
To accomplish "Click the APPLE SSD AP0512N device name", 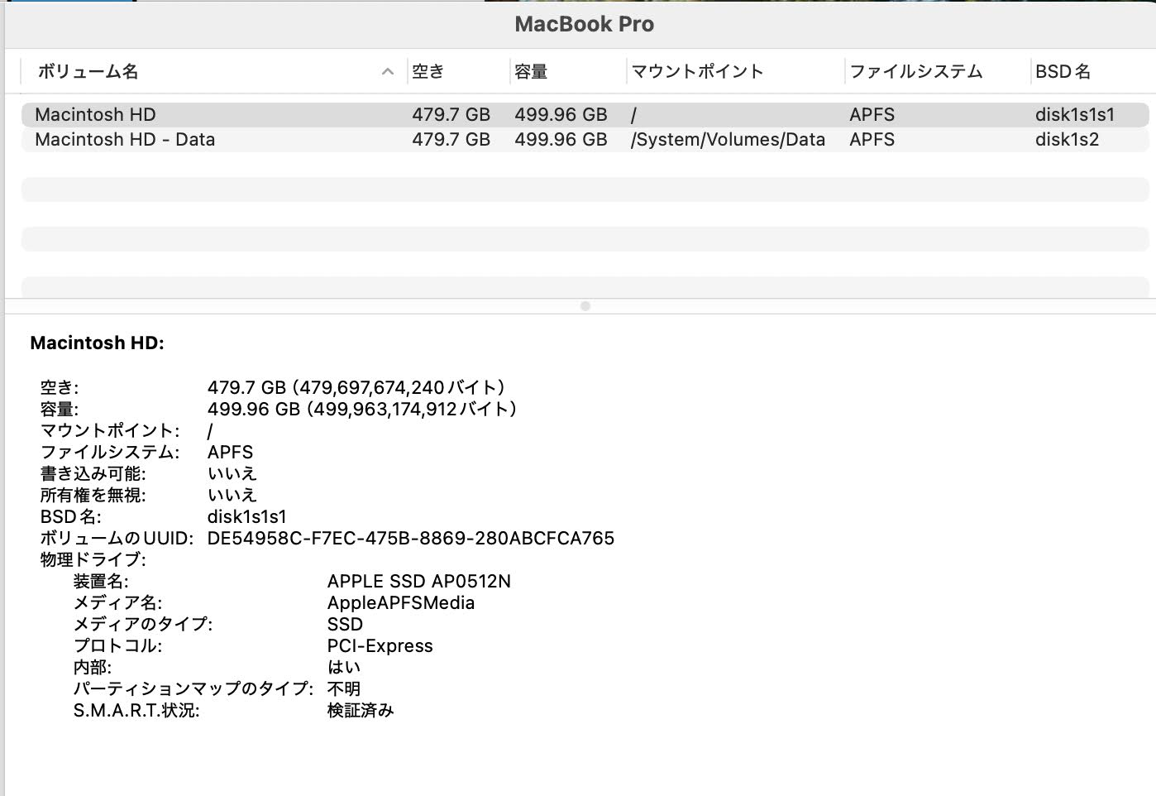I will click(419, 581).
